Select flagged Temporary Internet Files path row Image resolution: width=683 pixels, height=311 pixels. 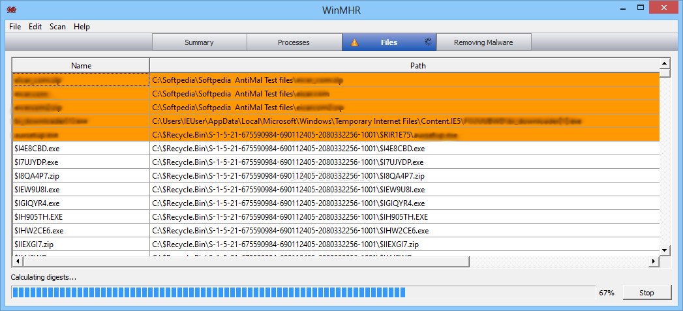[404, 121]
